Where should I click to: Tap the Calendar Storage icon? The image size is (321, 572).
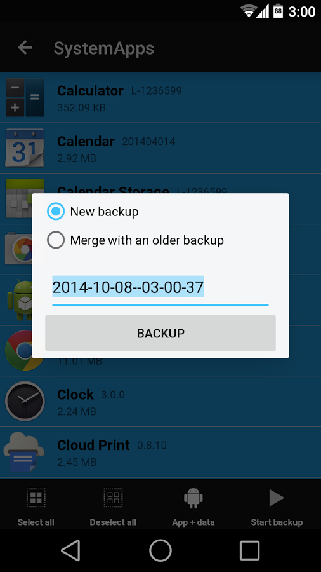(25, 198)
